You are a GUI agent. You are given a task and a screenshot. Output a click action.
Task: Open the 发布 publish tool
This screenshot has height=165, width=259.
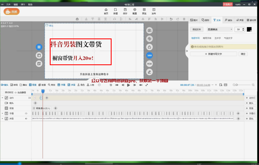[154, 10]
